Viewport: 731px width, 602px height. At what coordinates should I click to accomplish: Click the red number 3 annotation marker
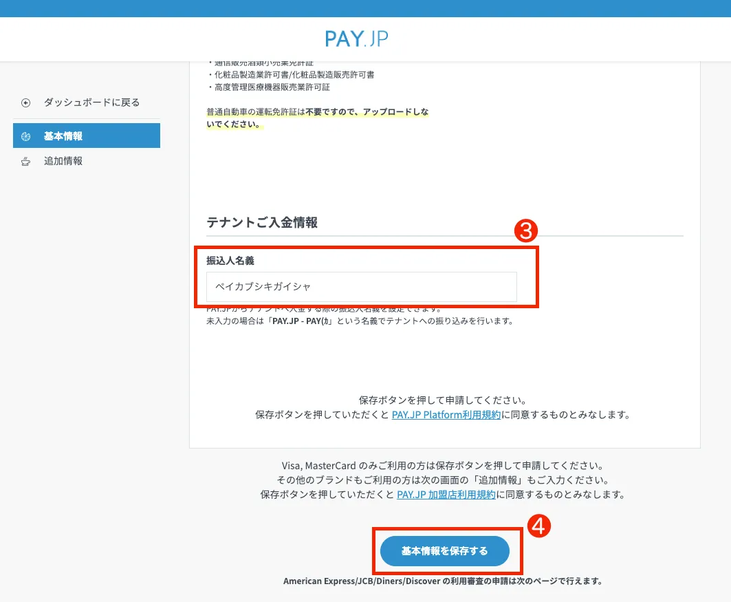click(x=525, y=231)
